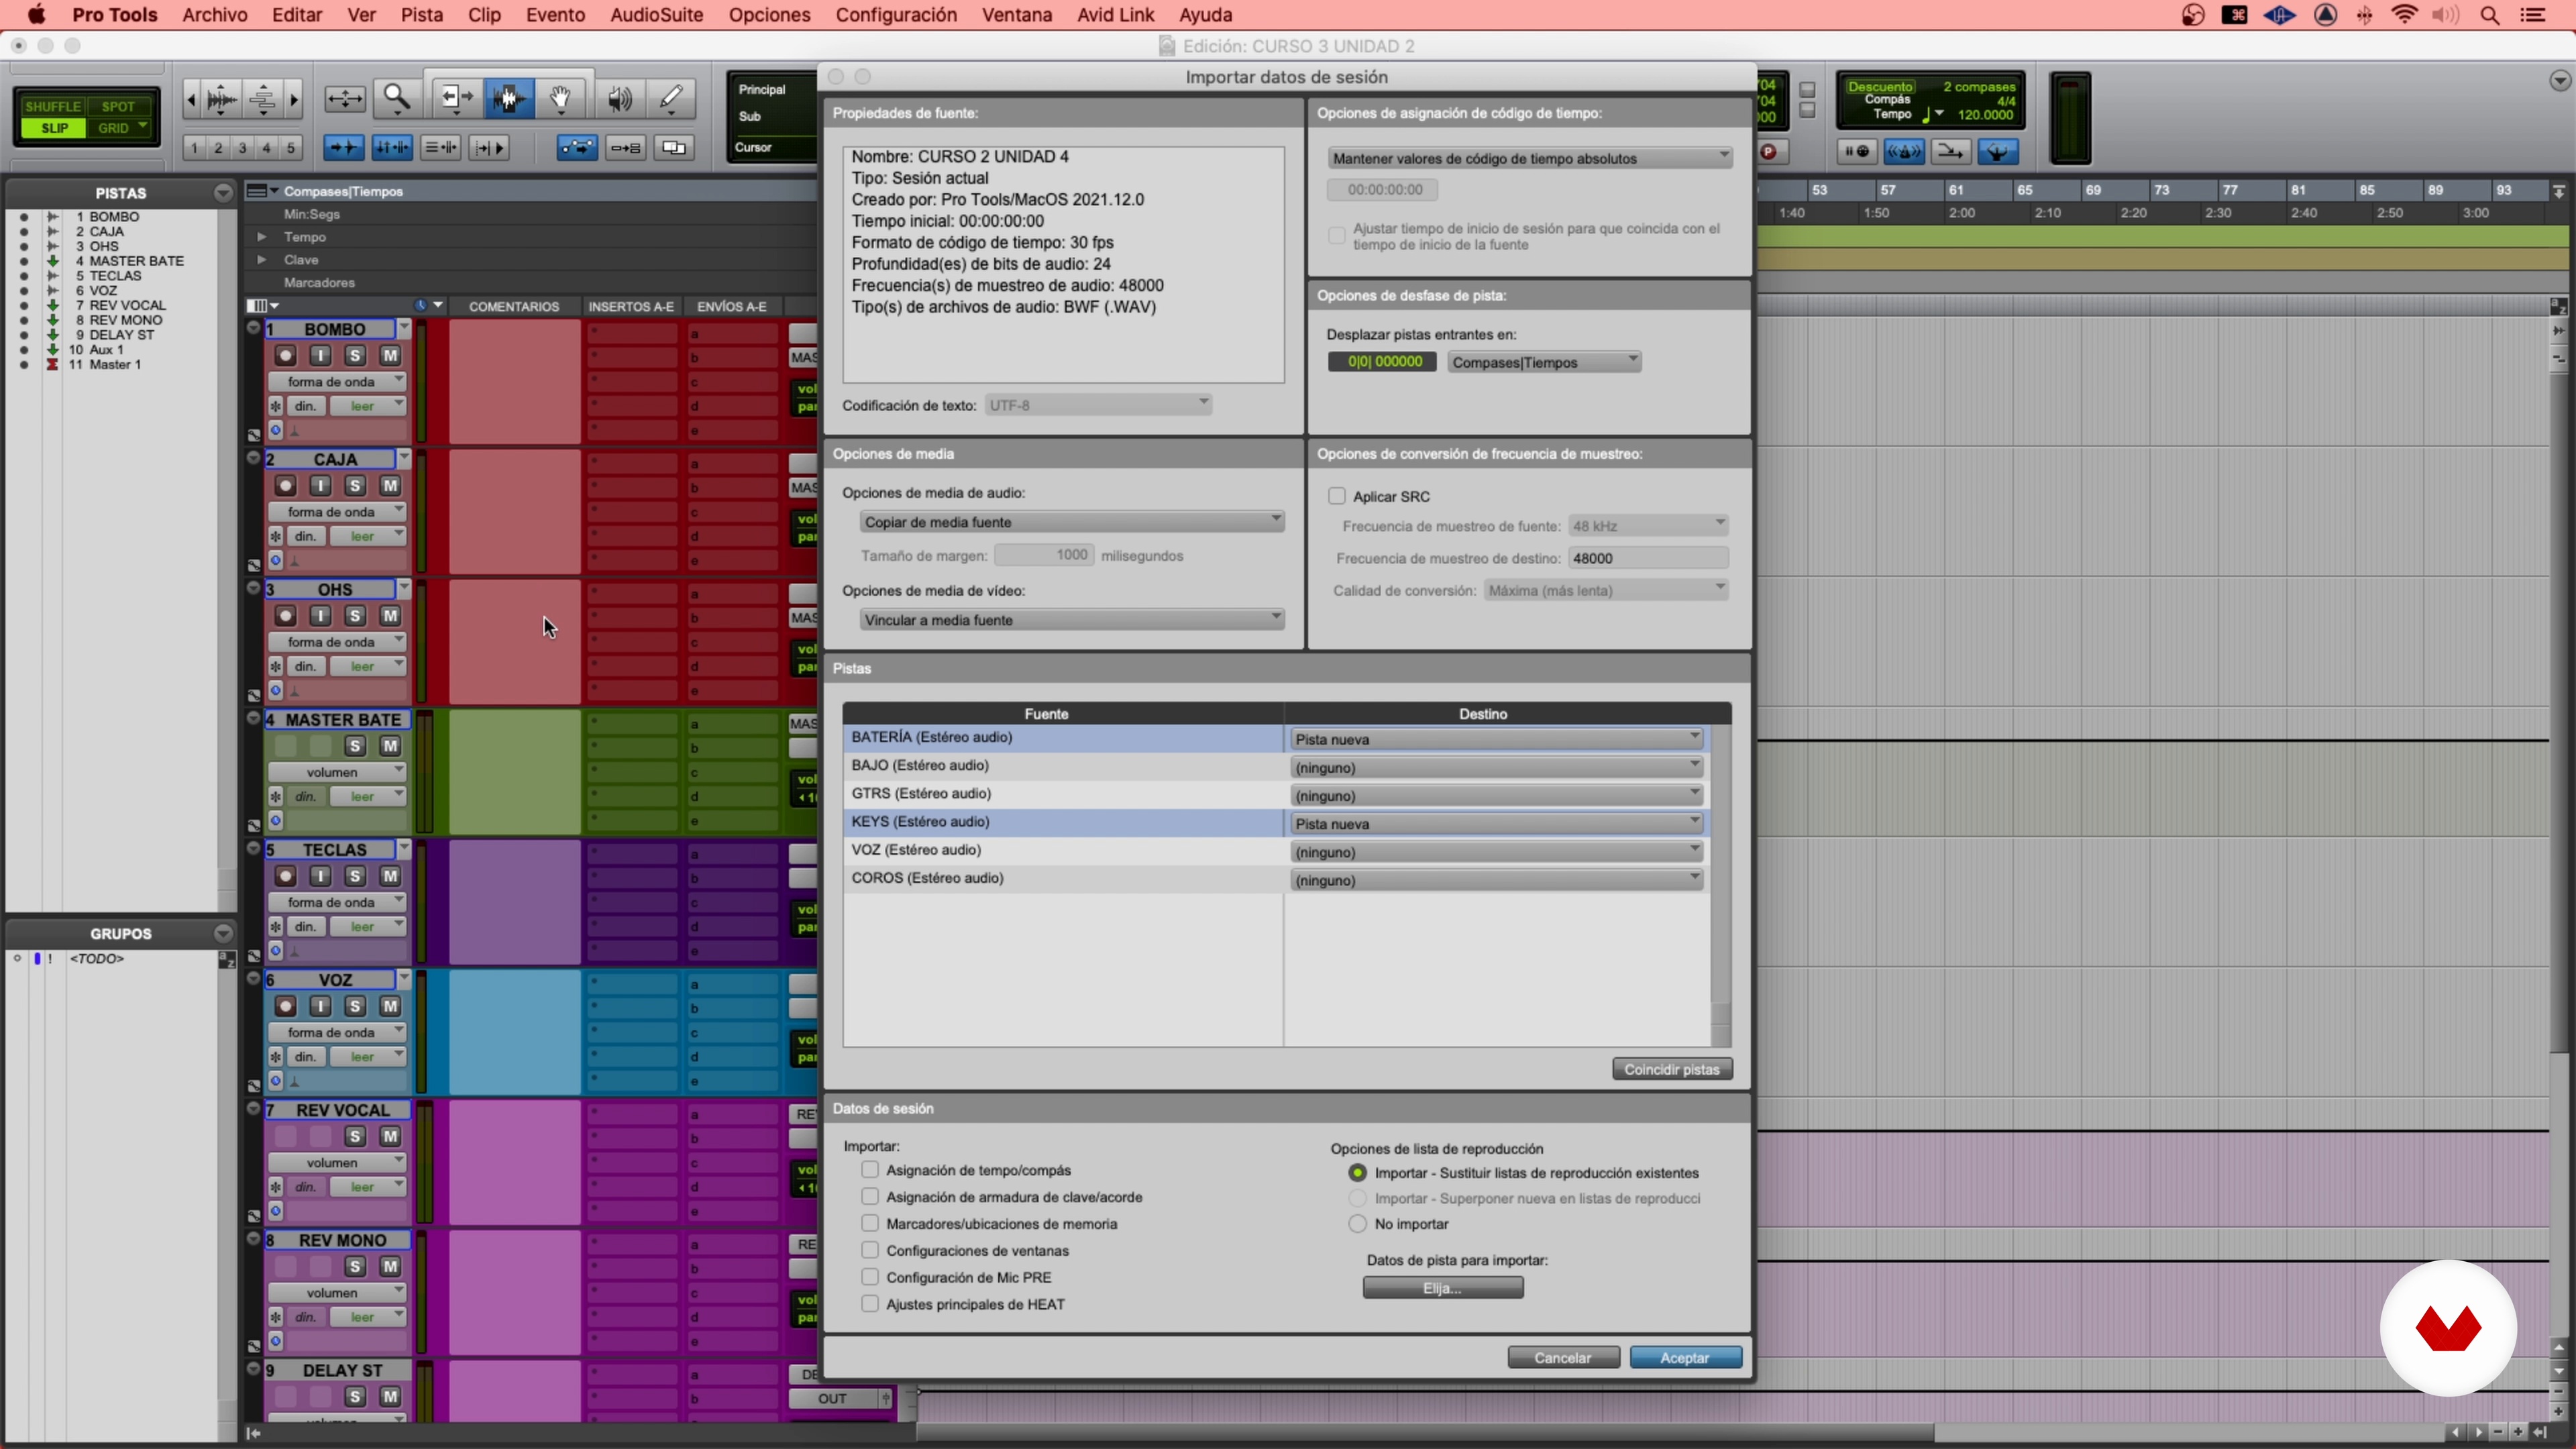Mute the OHS track
This screenshot has height=1449, width=2576.
click(x=390, y=615)
